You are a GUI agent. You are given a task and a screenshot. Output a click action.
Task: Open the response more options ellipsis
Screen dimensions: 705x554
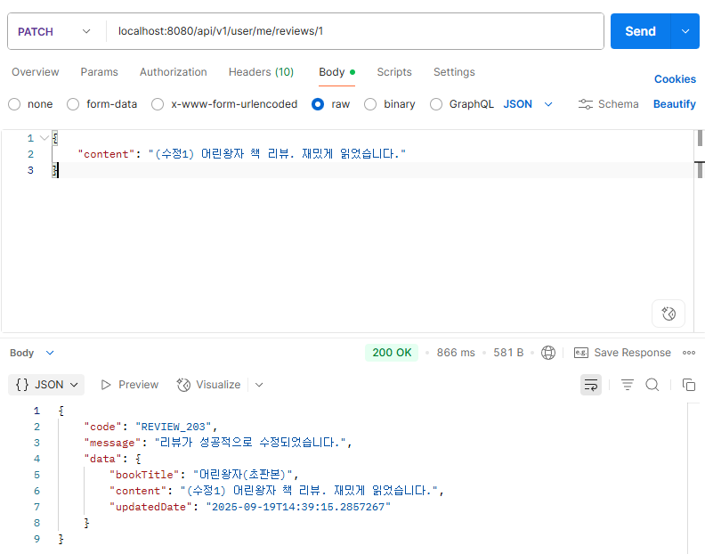(689, 353)
